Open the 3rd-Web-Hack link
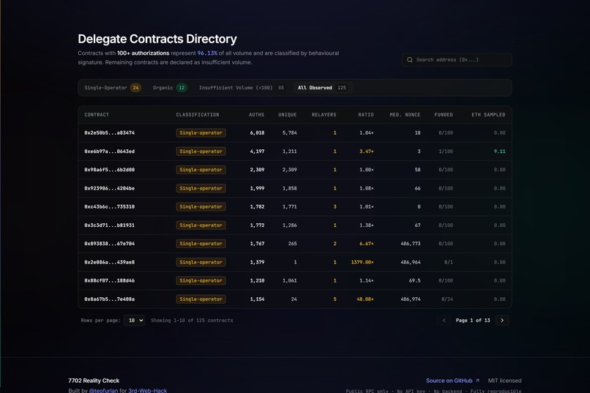The width and height of the screenshot is (590, 393). point(148,391)
